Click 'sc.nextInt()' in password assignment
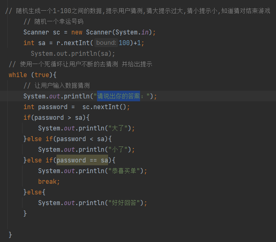The width and height of the screenshot is (276, 242). click(x=106, y=107)
